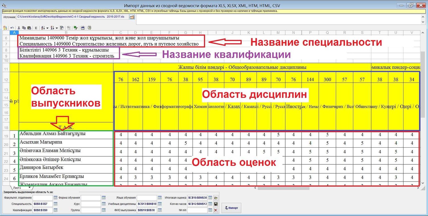Click column B header in the grid
This screenshot has height=216, width=428.
[x=66, y=32]
